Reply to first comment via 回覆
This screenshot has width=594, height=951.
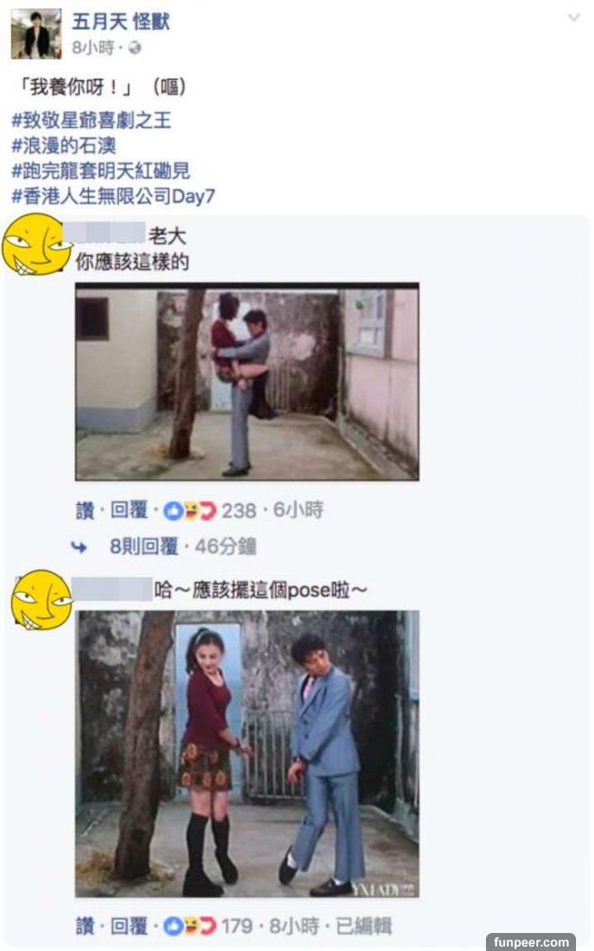129,510
